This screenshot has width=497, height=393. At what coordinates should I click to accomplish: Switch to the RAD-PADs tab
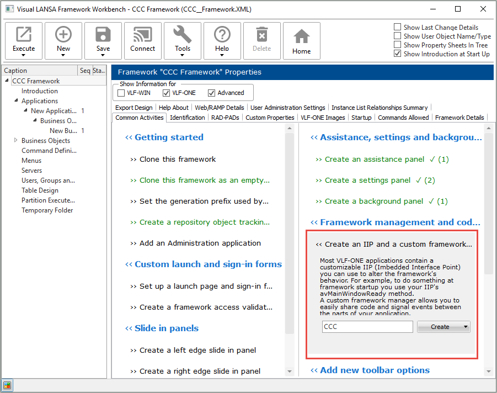coord(225,118)
